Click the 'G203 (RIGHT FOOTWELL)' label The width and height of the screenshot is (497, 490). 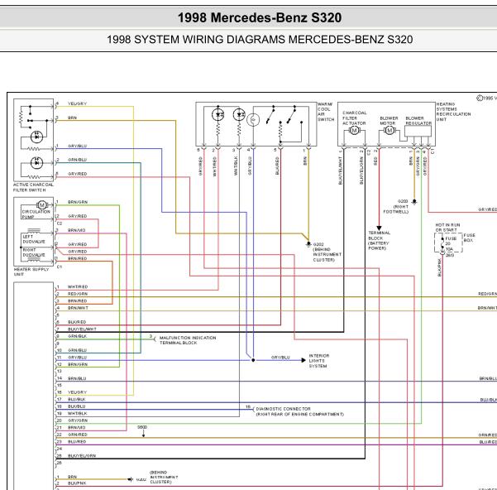tap(396, 206)
